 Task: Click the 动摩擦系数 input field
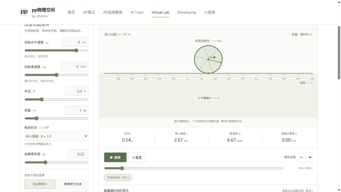[78, 154]
